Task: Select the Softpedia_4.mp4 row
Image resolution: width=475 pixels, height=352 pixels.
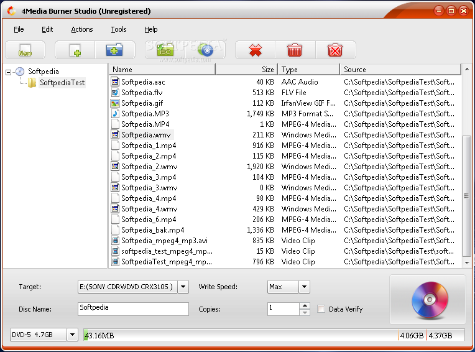Action: point(285,198)
